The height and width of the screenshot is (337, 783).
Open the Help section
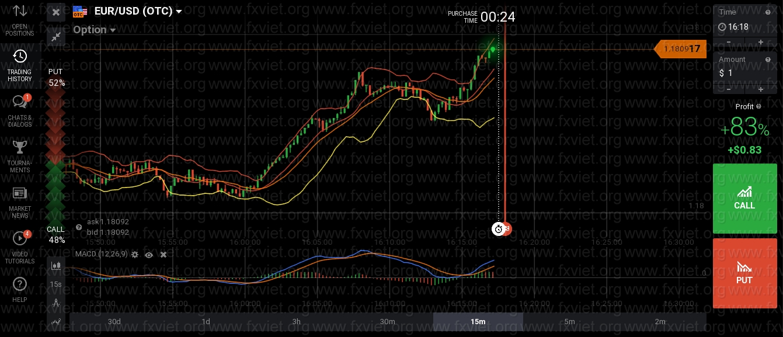[20, 290]
